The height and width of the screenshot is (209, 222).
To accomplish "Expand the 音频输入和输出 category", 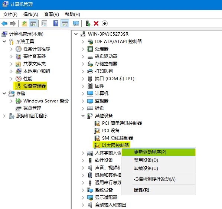I will (x=83, y=205).
